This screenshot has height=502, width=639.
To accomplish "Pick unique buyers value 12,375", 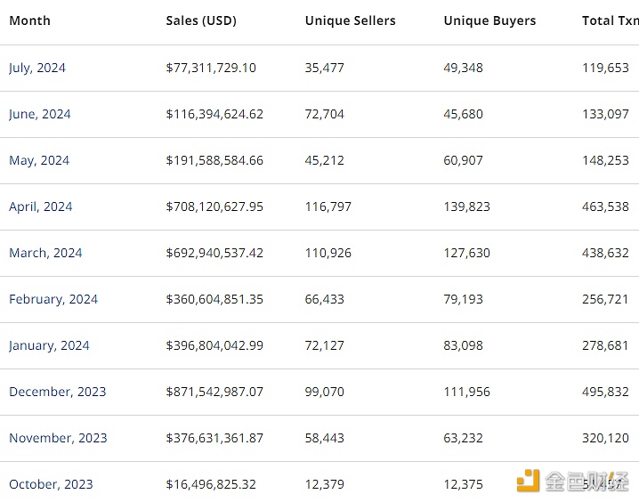I will (464, 484).
